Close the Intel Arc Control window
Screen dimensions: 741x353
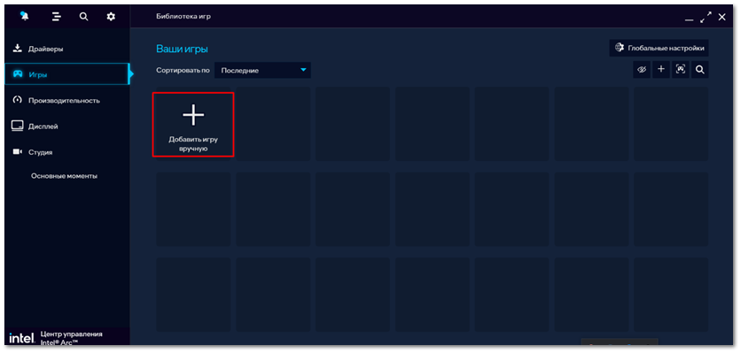click(722, 17)
